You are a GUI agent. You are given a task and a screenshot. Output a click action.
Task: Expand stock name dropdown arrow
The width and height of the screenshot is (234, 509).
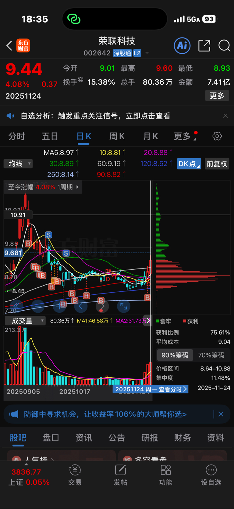click(147, 53)
